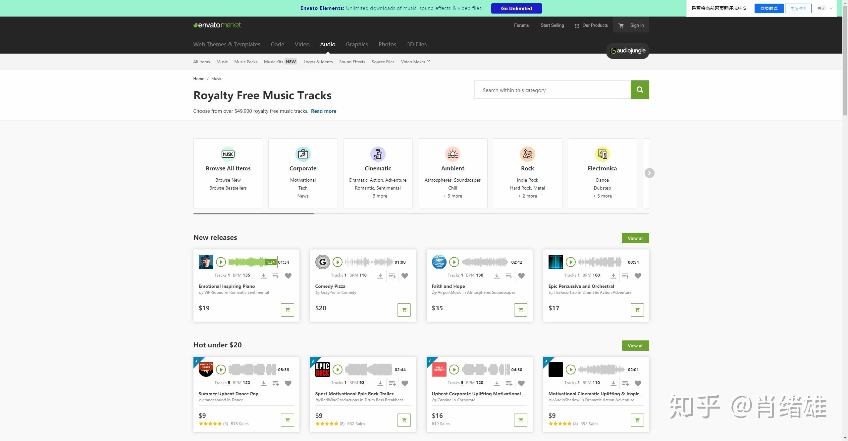This screenshot has height=441, width=848.
Task: Favorite the Faith and Hope track
Action: click(521, 276)
